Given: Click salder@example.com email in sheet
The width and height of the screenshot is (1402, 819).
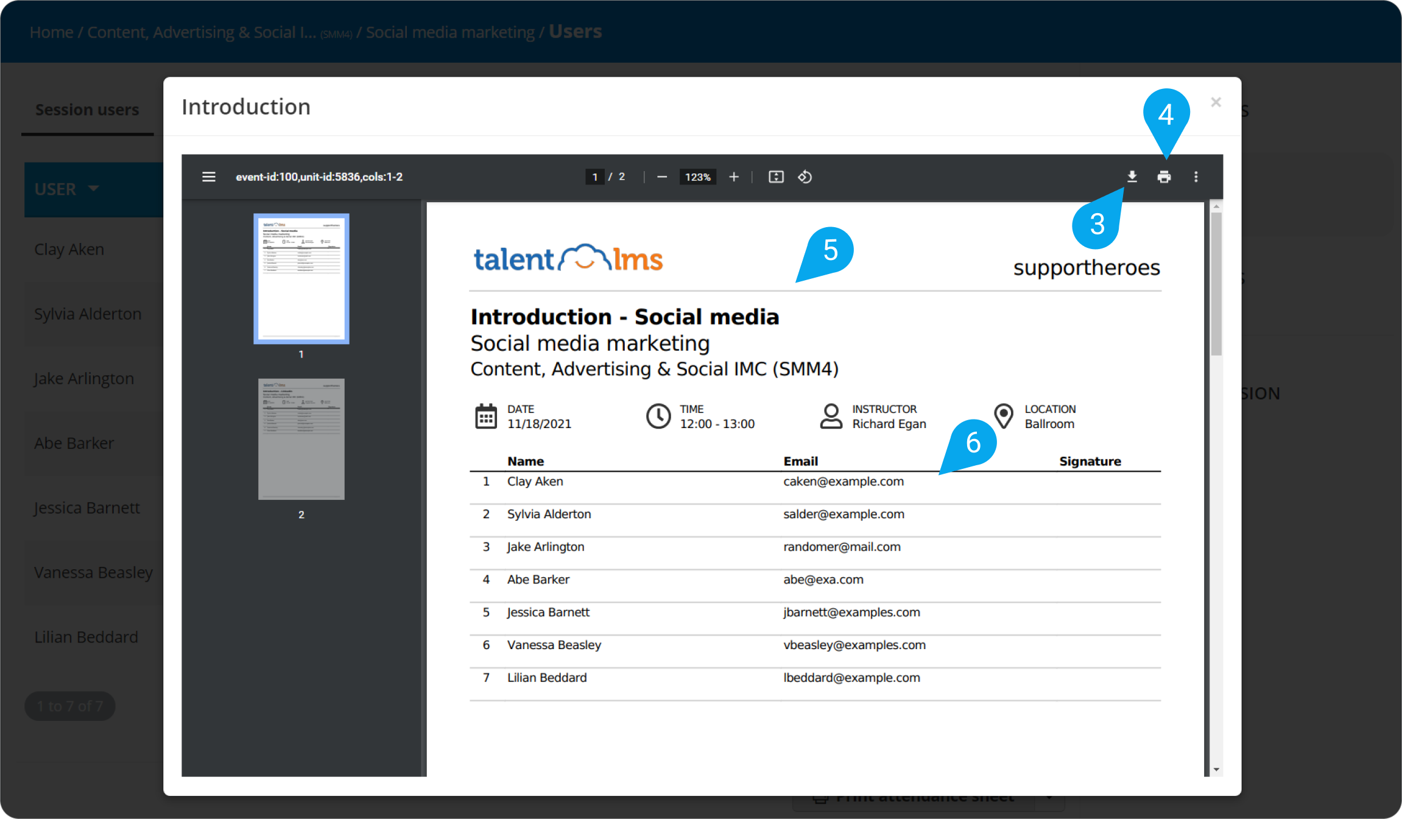Looking at the screenshot, I should (844, 515).
